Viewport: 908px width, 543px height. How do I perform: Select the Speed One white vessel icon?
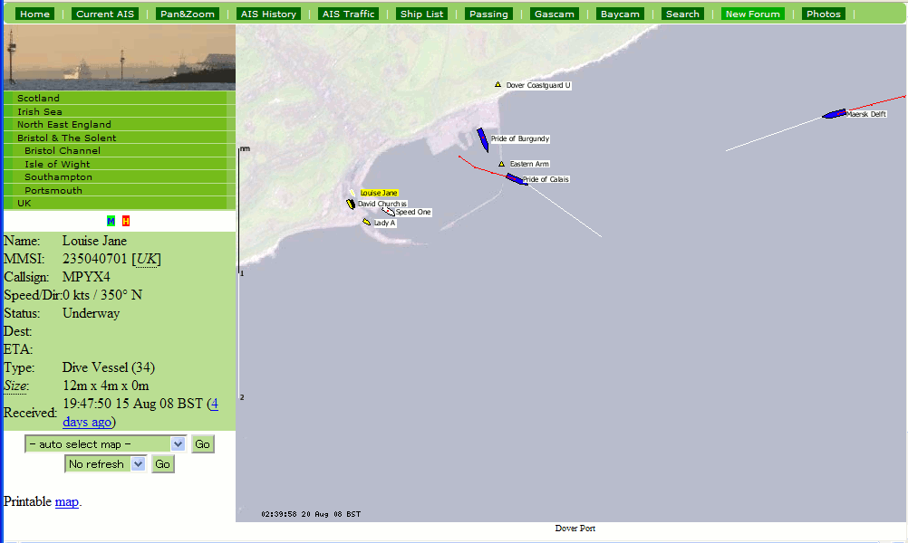point(389,212)
